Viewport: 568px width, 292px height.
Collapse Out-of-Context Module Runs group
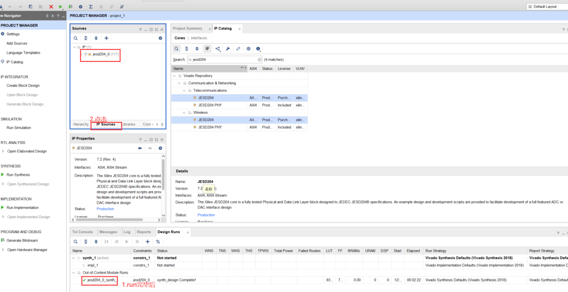click(x=74, y=273)
